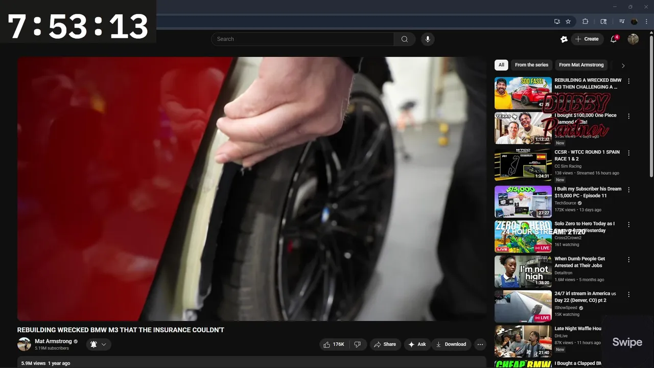654x368 pixels.
Task: Click the video player to pause
Action: 252,189
